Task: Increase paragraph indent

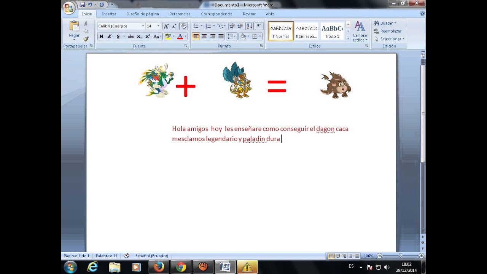Action: tap(240, 26)
